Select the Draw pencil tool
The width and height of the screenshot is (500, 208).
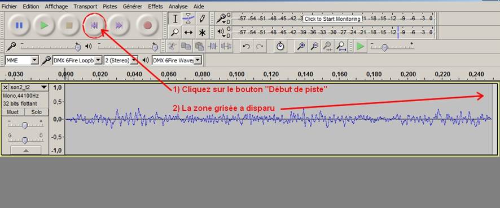[202, 19]
